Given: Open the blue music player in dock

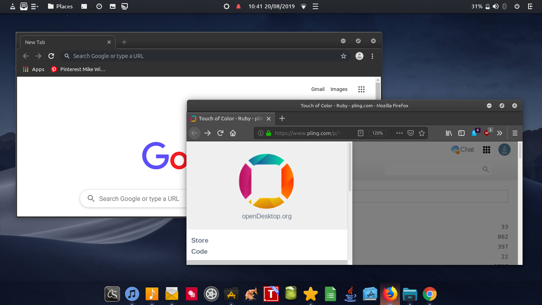Looking at the screenshot, I should [x=132, y=294].
